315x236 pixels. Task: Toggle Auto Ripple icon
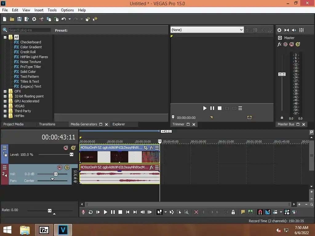[x=275, y=212]
